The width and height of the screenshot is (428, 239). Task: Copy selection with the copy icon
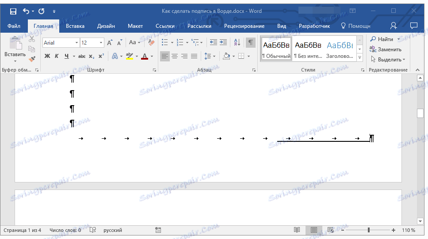pos(32,49)
